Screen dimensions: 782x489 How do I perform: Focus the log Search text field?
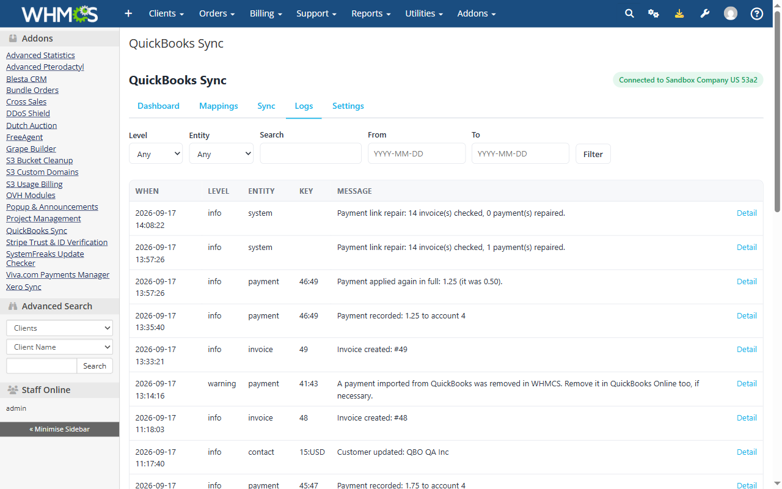coord(310,153)
